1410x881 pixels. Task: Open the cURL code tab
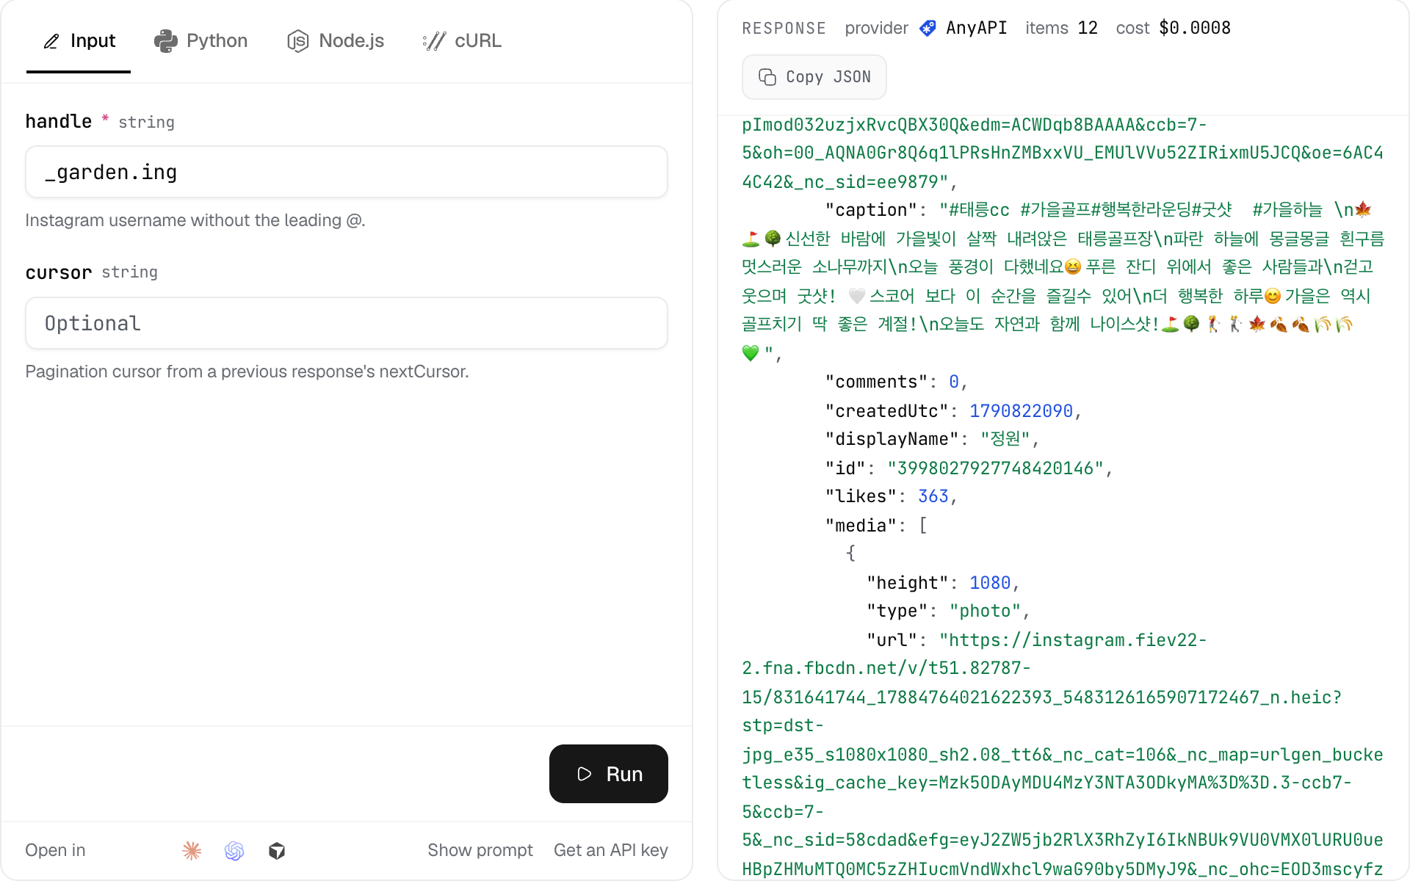point(462,40)
